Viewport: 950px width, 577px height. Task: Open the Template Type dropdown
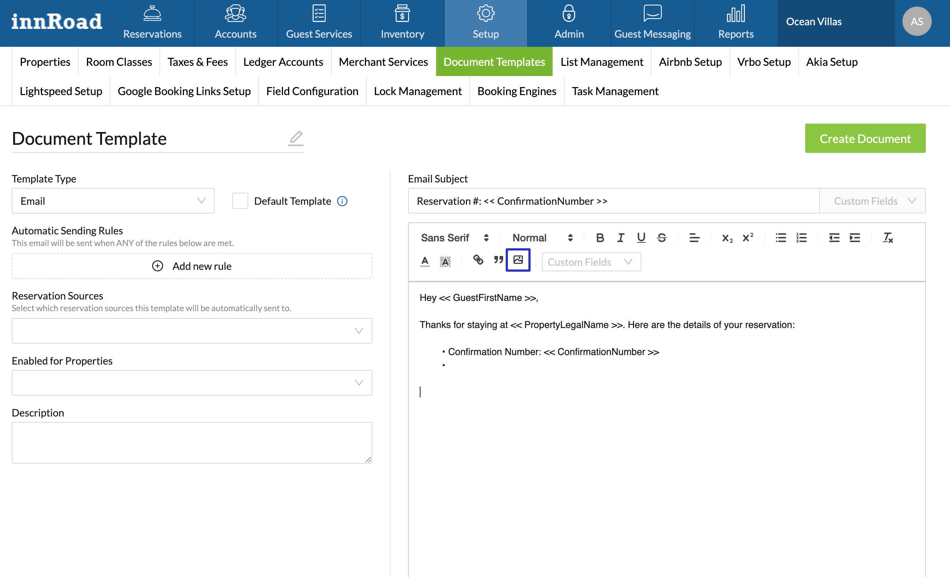[113, 201]
